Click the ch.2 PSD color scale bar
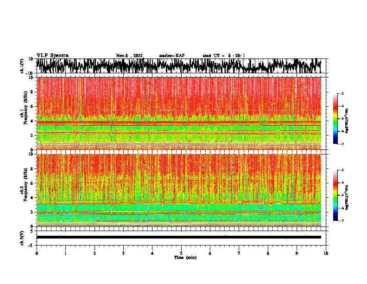This screenshot has width=367, height=284. pos(335,195)
